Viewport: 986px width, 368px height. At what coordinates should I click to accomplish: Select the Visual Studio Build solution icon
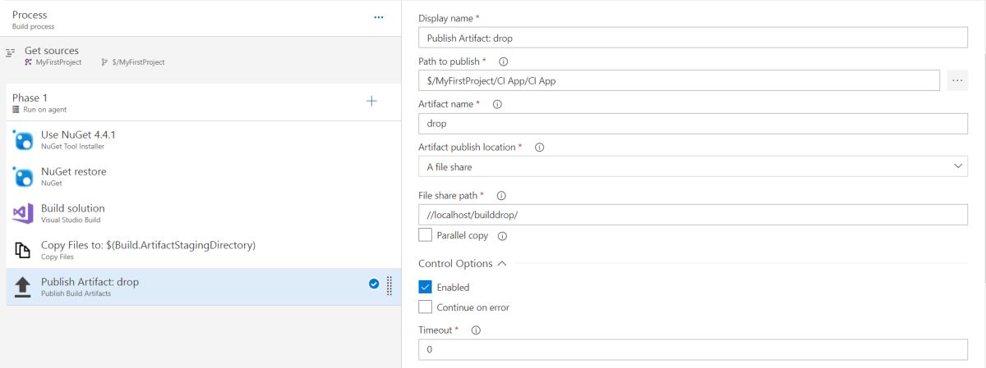click(23, 213)
